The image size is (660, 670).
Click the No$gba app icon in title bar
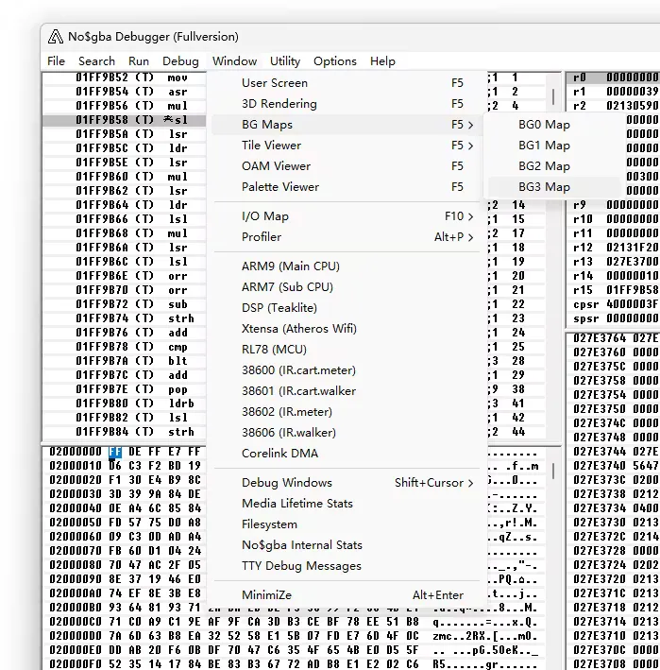coord(55,36)
